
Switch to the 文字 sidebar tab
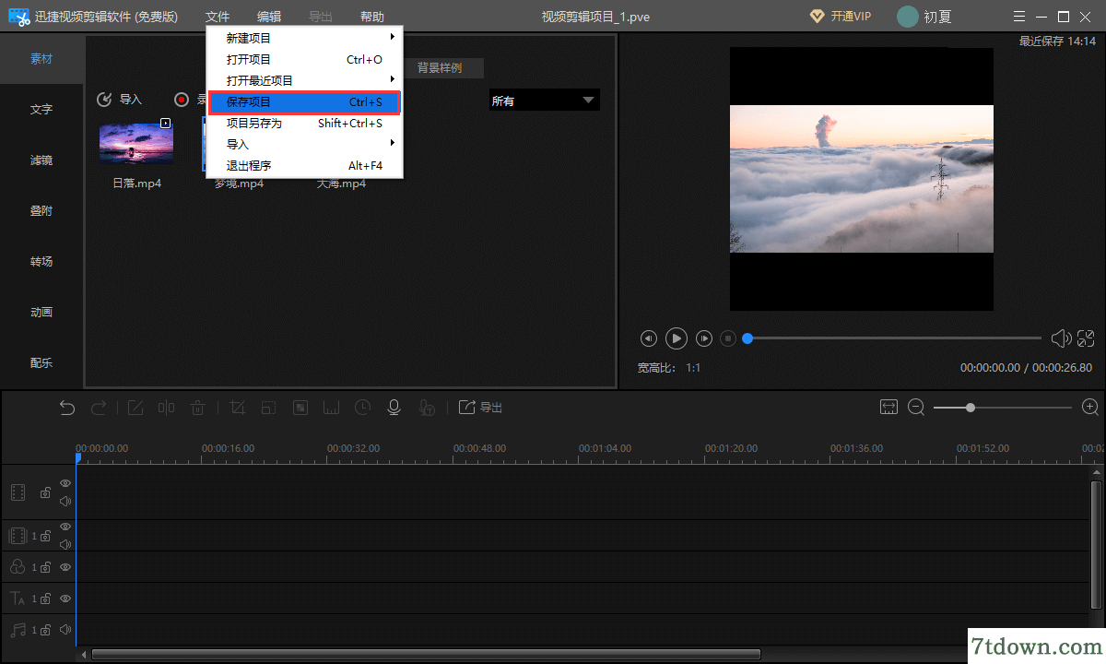41,109
